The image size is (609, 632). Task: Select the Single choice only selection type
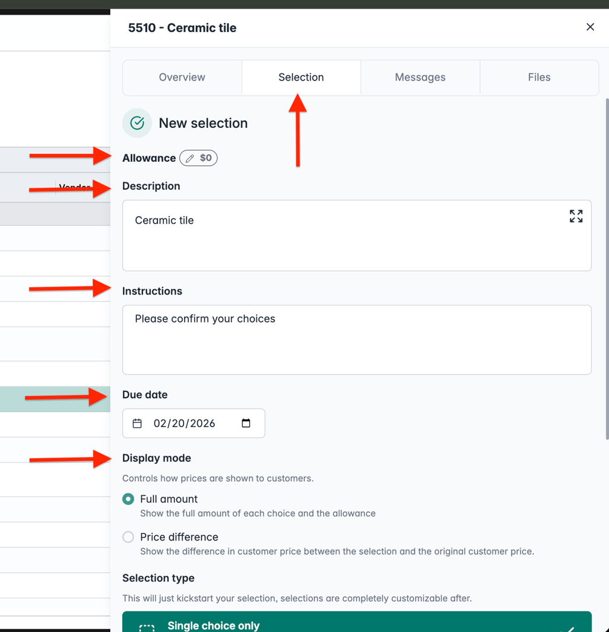coord(357,622)
